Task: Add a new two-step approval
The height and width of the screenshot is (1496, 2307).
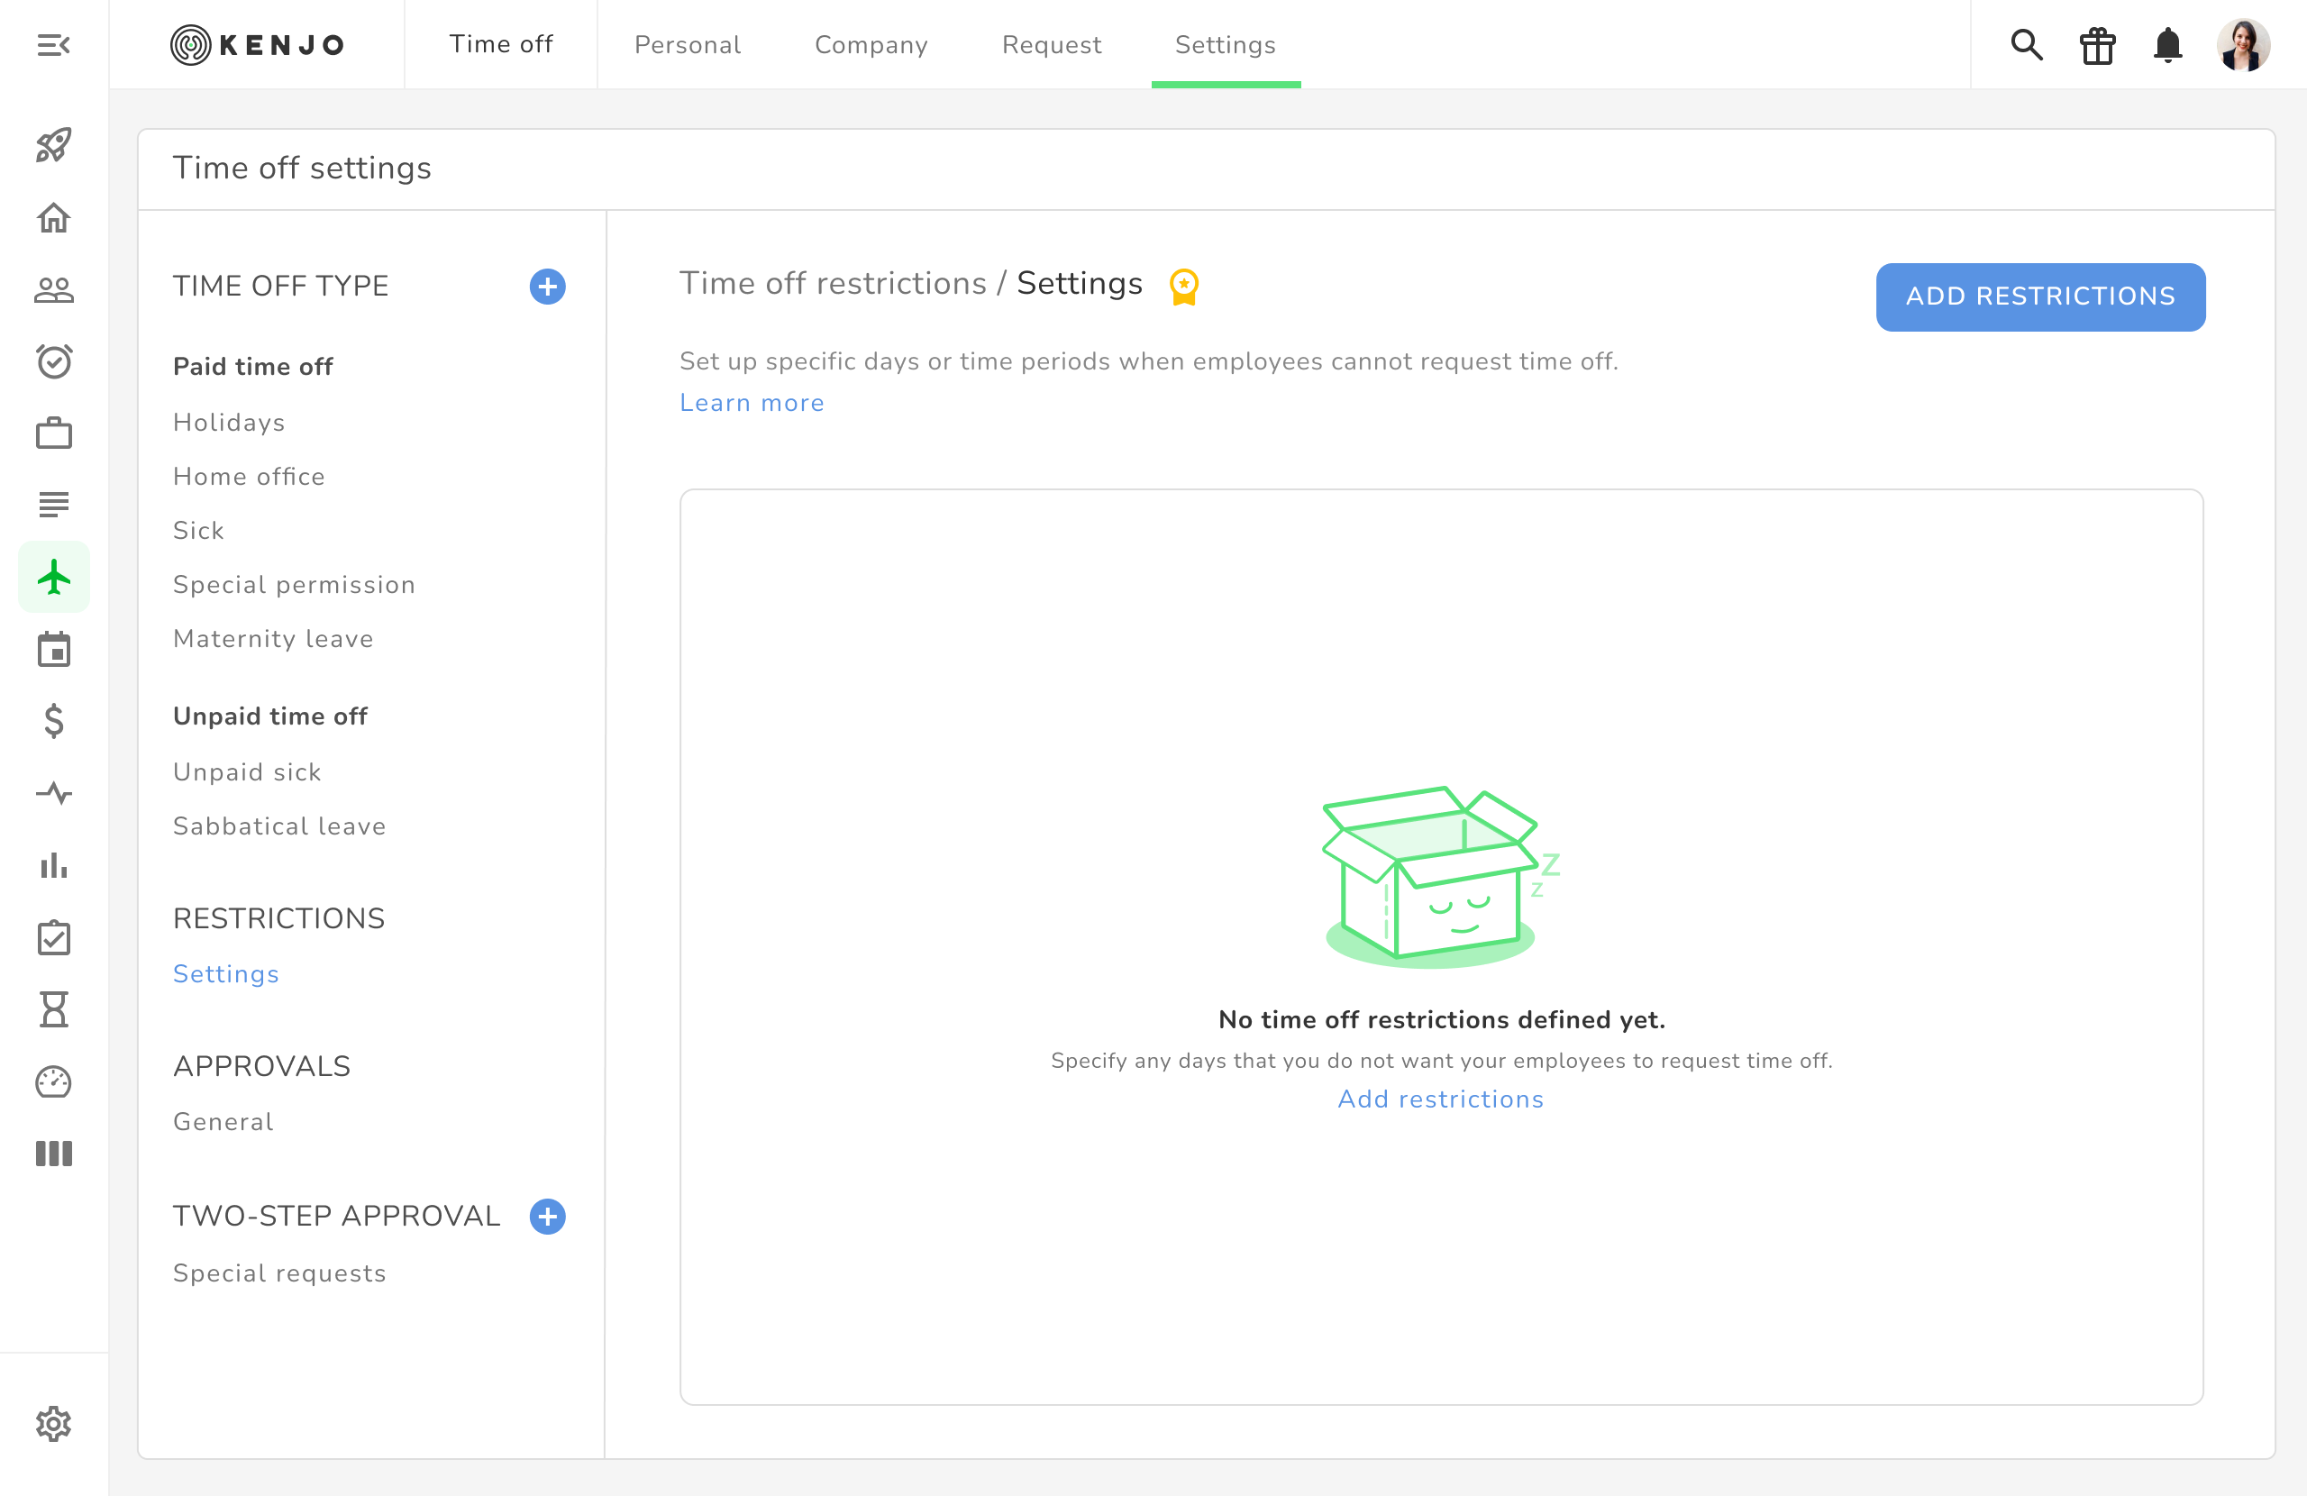Action: tap(548, 1217)
